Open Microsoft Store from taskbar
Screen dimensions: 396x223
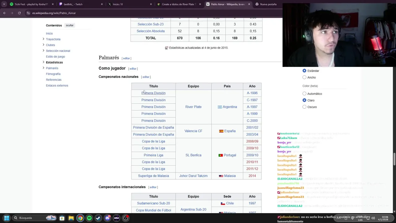[x=62, y=218]
